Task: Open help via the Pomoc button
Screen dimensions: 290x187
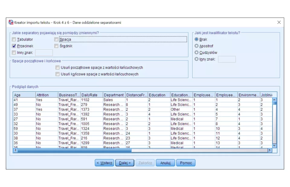Action: click(x=186, y=163)
